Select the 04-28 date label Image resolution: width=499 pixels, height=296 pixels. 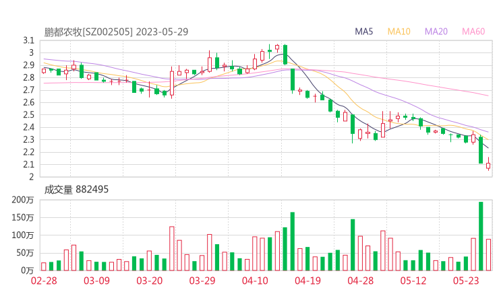pos(360,281)
